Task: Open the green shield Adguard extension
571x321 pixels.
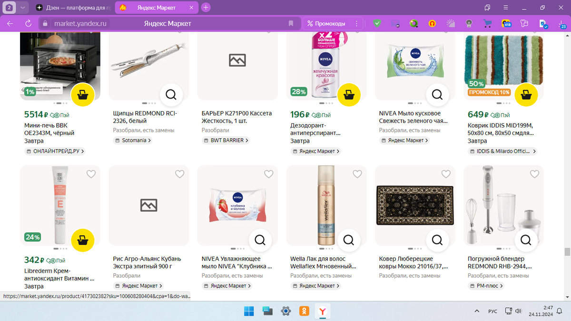Action: click(377, 23)
